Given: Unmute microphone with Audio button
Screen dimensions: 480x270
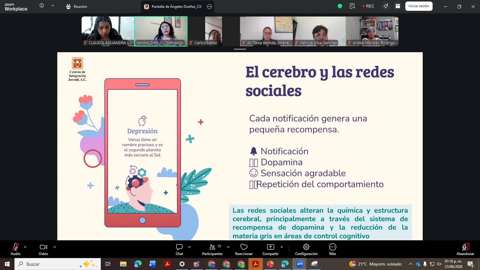Looking at the screenshot, I should click(16, 249).
